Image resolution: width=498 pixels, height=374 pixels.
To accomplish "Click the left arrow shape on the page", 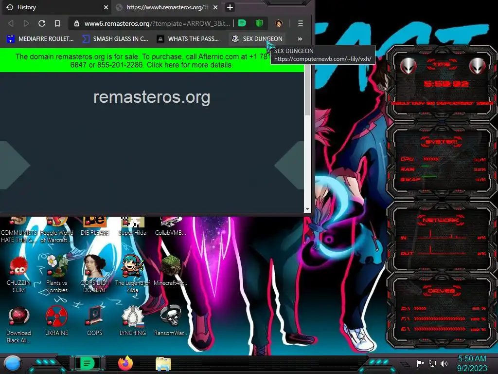I will coord(15,165).
